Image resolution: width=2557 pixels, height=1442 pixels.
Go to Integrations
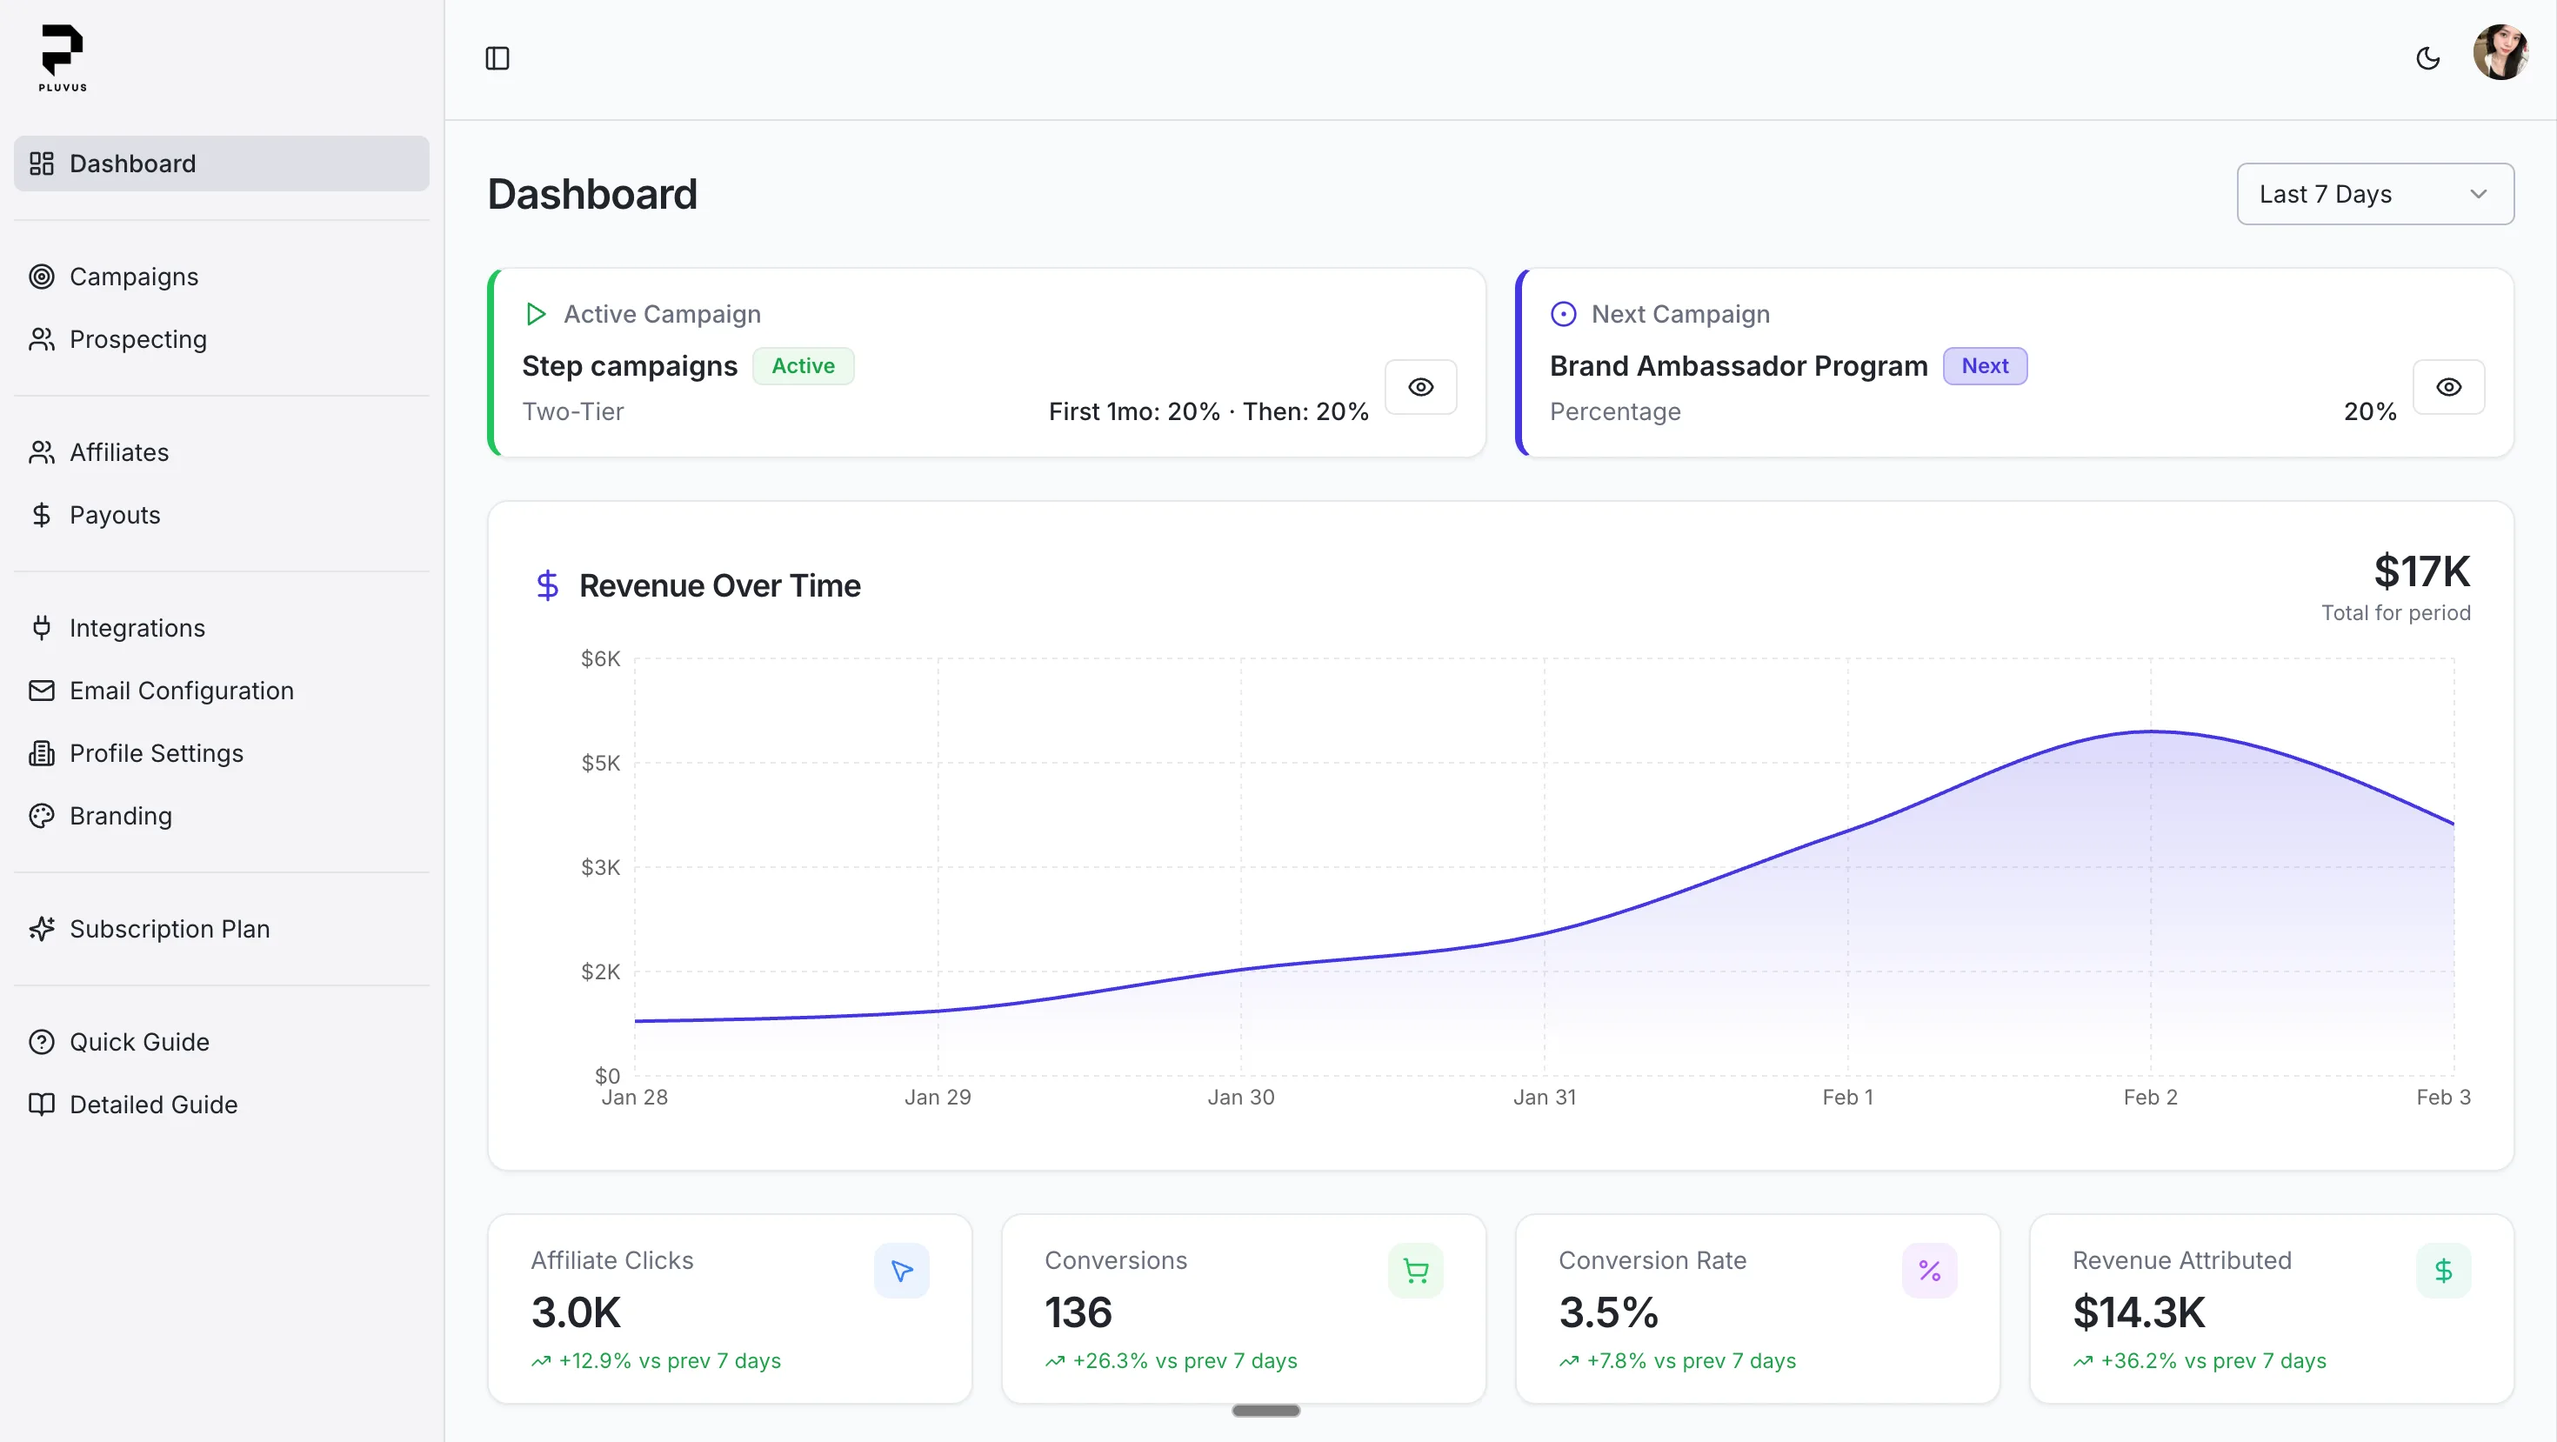click(222, 628)
